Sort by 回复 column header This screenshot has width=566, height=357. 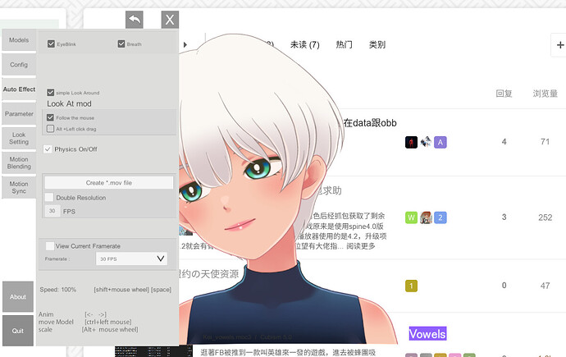coord(504,94)
